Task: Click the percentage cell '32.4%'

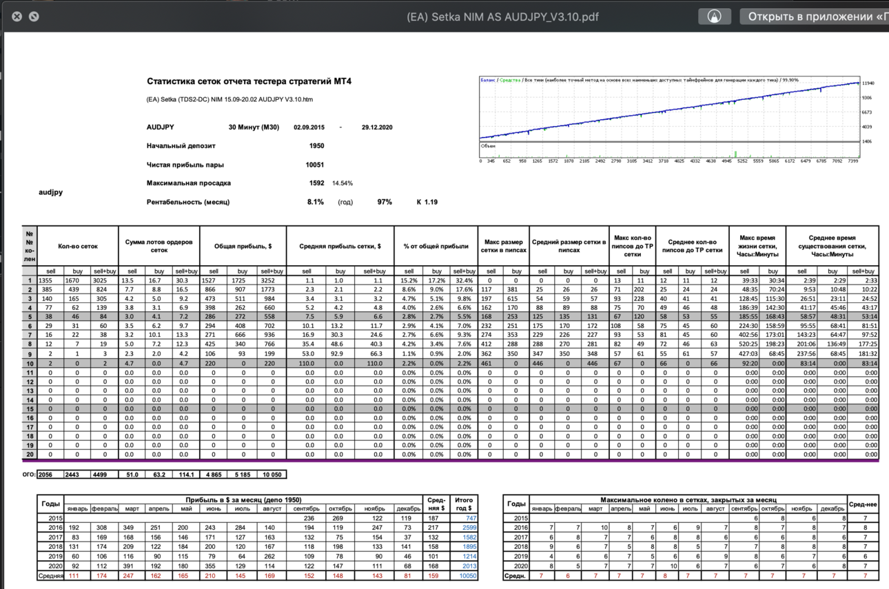Action: point(465,281)
